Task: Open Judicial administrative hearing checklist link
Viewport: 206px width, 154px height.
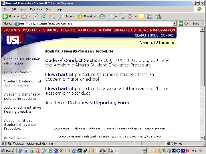Action: tap(23, 110)
